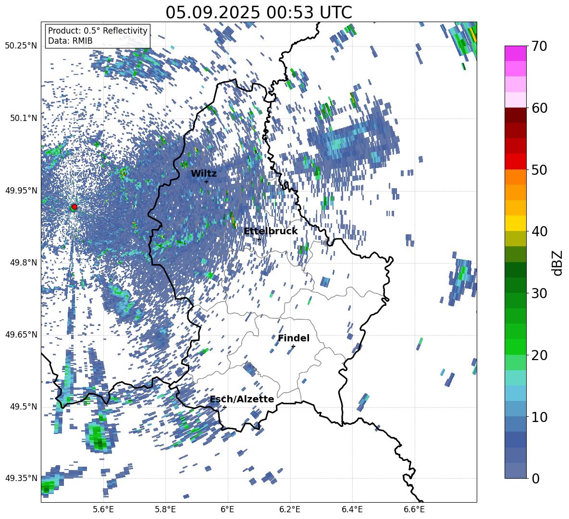Click the Findel location cross marker
The height and width of the screenshot is (519, 569).
tap(293, 347)
